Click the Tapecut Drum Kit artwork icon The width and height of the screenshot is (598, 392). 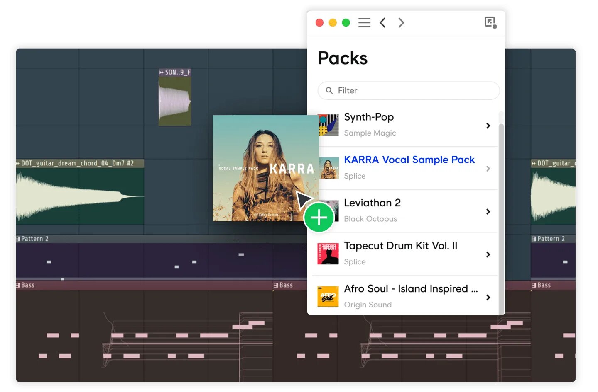[x=328, y=254]
